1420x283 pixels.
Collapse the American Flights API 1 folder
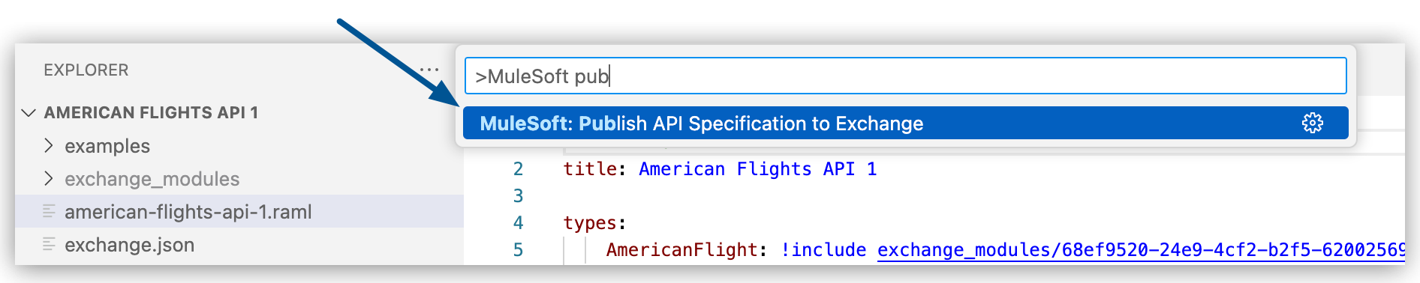click(x=29, y=113)
